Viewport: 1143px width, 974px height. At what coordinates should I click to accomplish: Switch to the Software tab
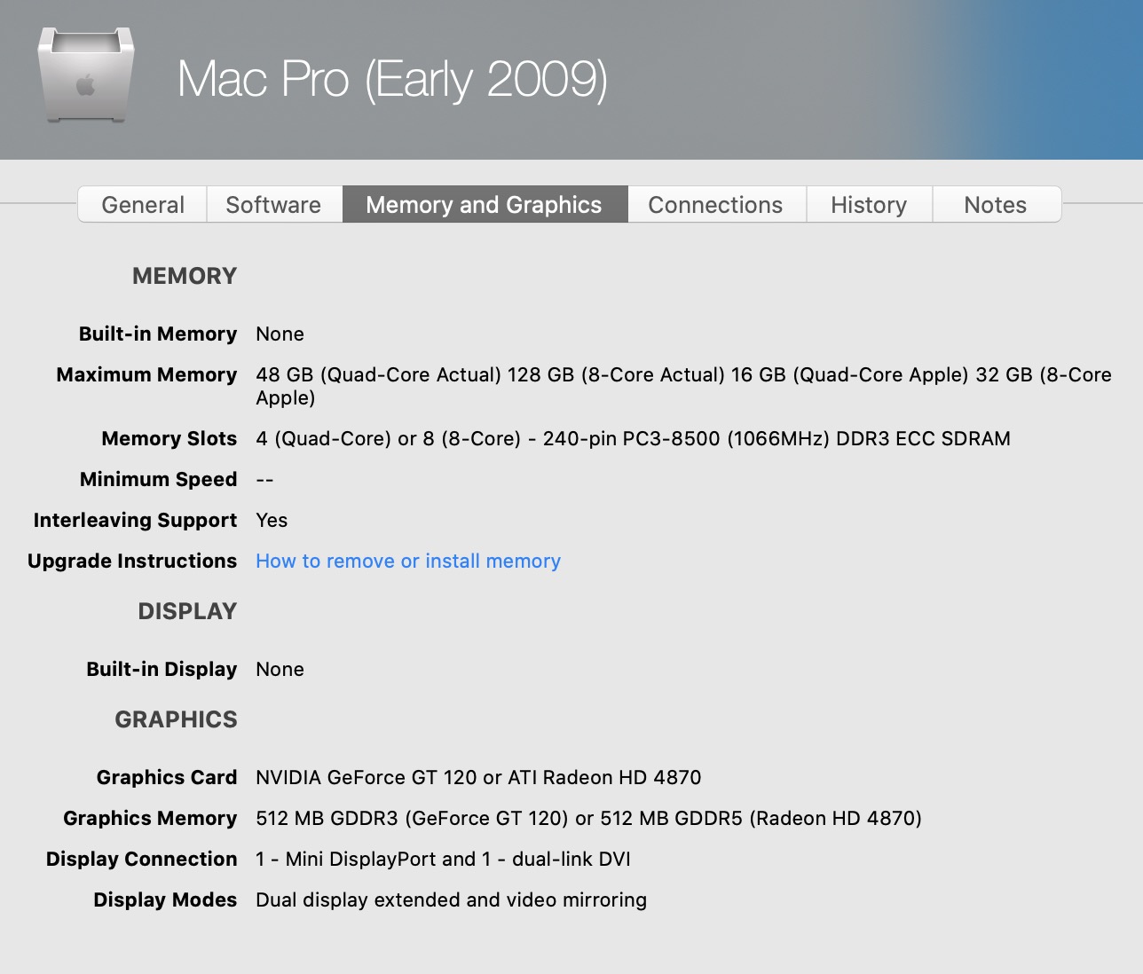pyautogui.click(x=273, y=205)
